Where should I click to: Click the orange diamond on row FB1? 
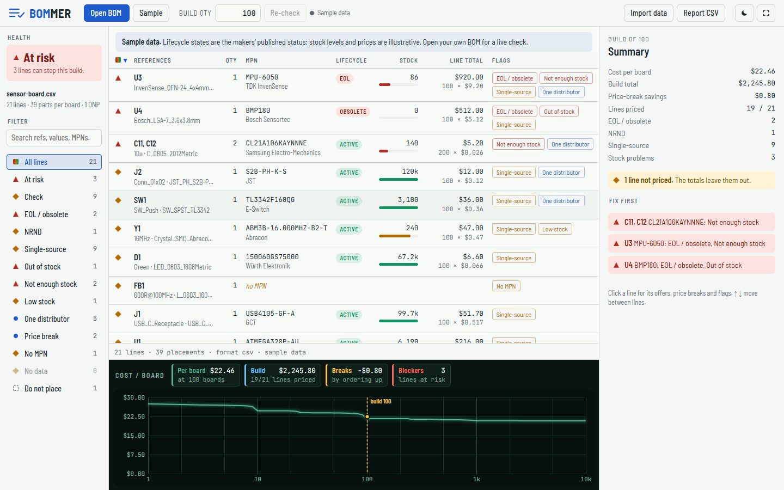coord(118,286)
